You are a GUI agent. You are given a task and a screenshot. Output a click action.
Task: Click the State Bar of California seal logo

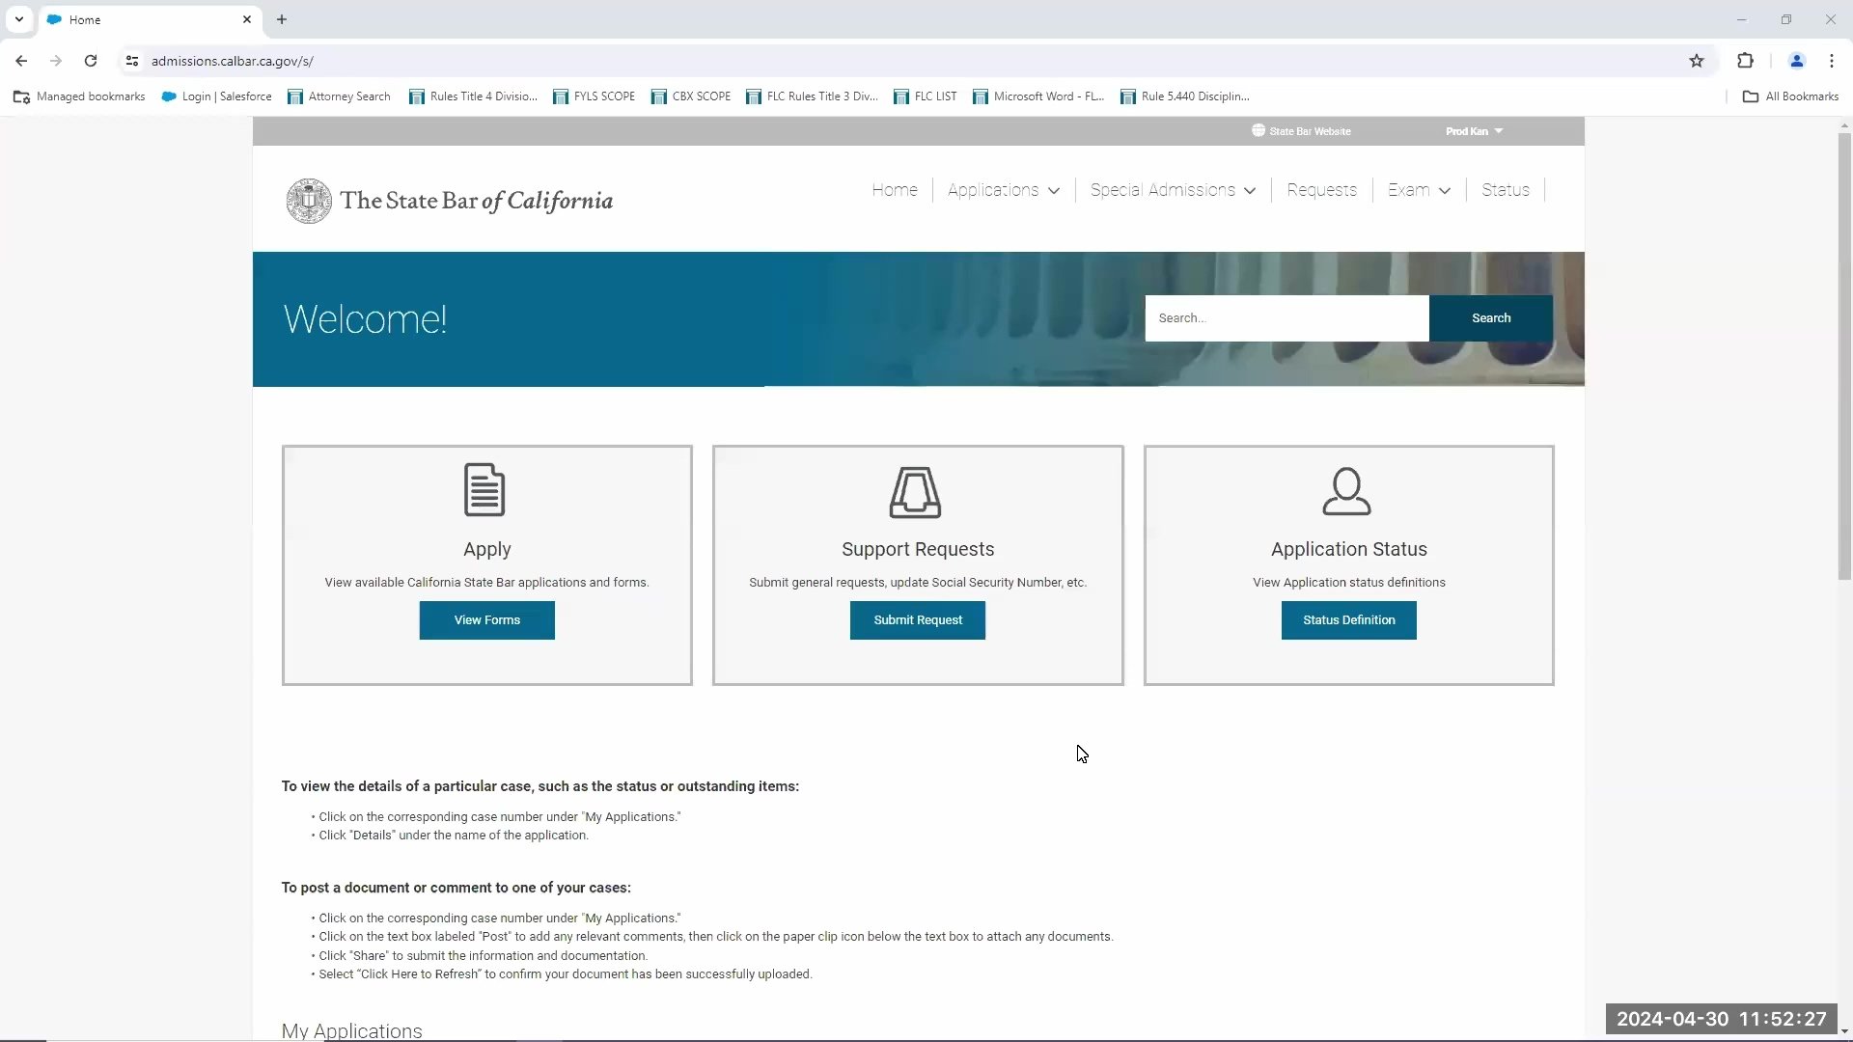click(x=309, y=201)
